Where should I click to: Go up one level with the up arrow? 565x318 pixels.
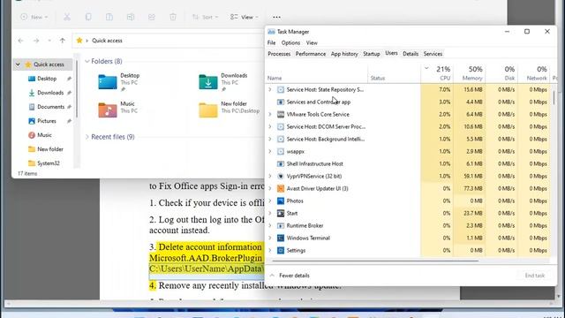click(63, 41)
